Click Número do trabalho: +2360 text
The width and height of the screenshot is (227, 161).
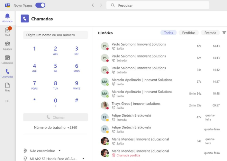[56, 128]
